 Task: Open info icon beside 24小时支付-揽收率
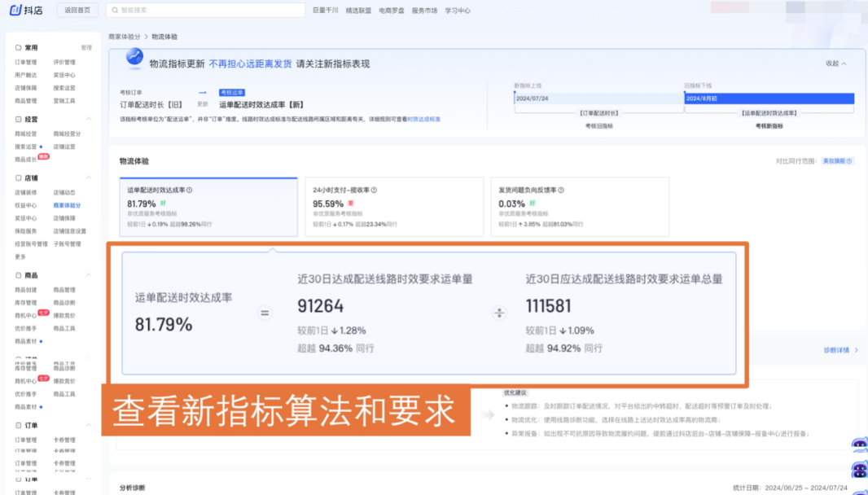375,190
